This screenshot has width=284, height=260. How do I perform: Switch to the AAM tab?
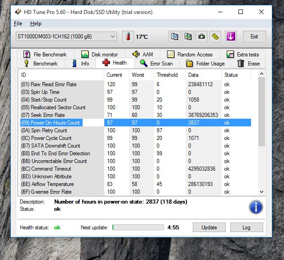coord(143,54)
